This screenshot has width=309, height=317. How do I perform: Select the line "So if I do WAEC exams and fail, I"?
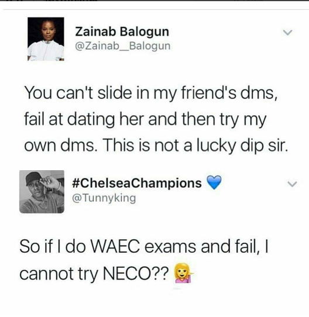(144, 246)
